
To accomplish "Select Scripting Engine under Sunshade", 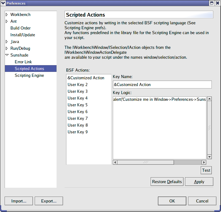I will 29,76.
